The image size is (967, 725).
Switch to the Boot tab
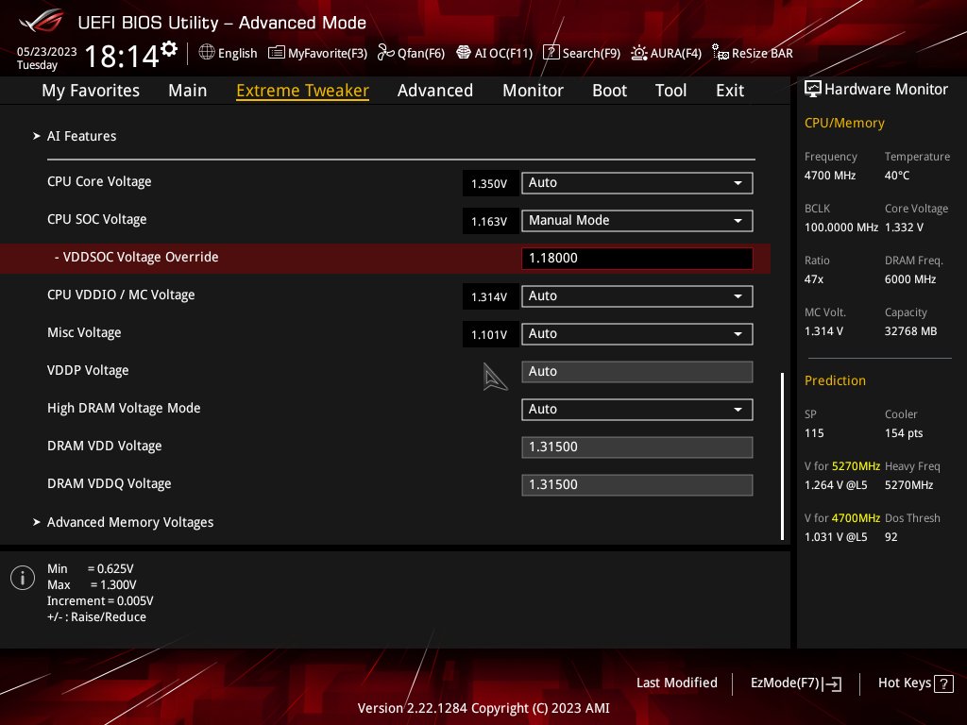click(x=609, y=91)
